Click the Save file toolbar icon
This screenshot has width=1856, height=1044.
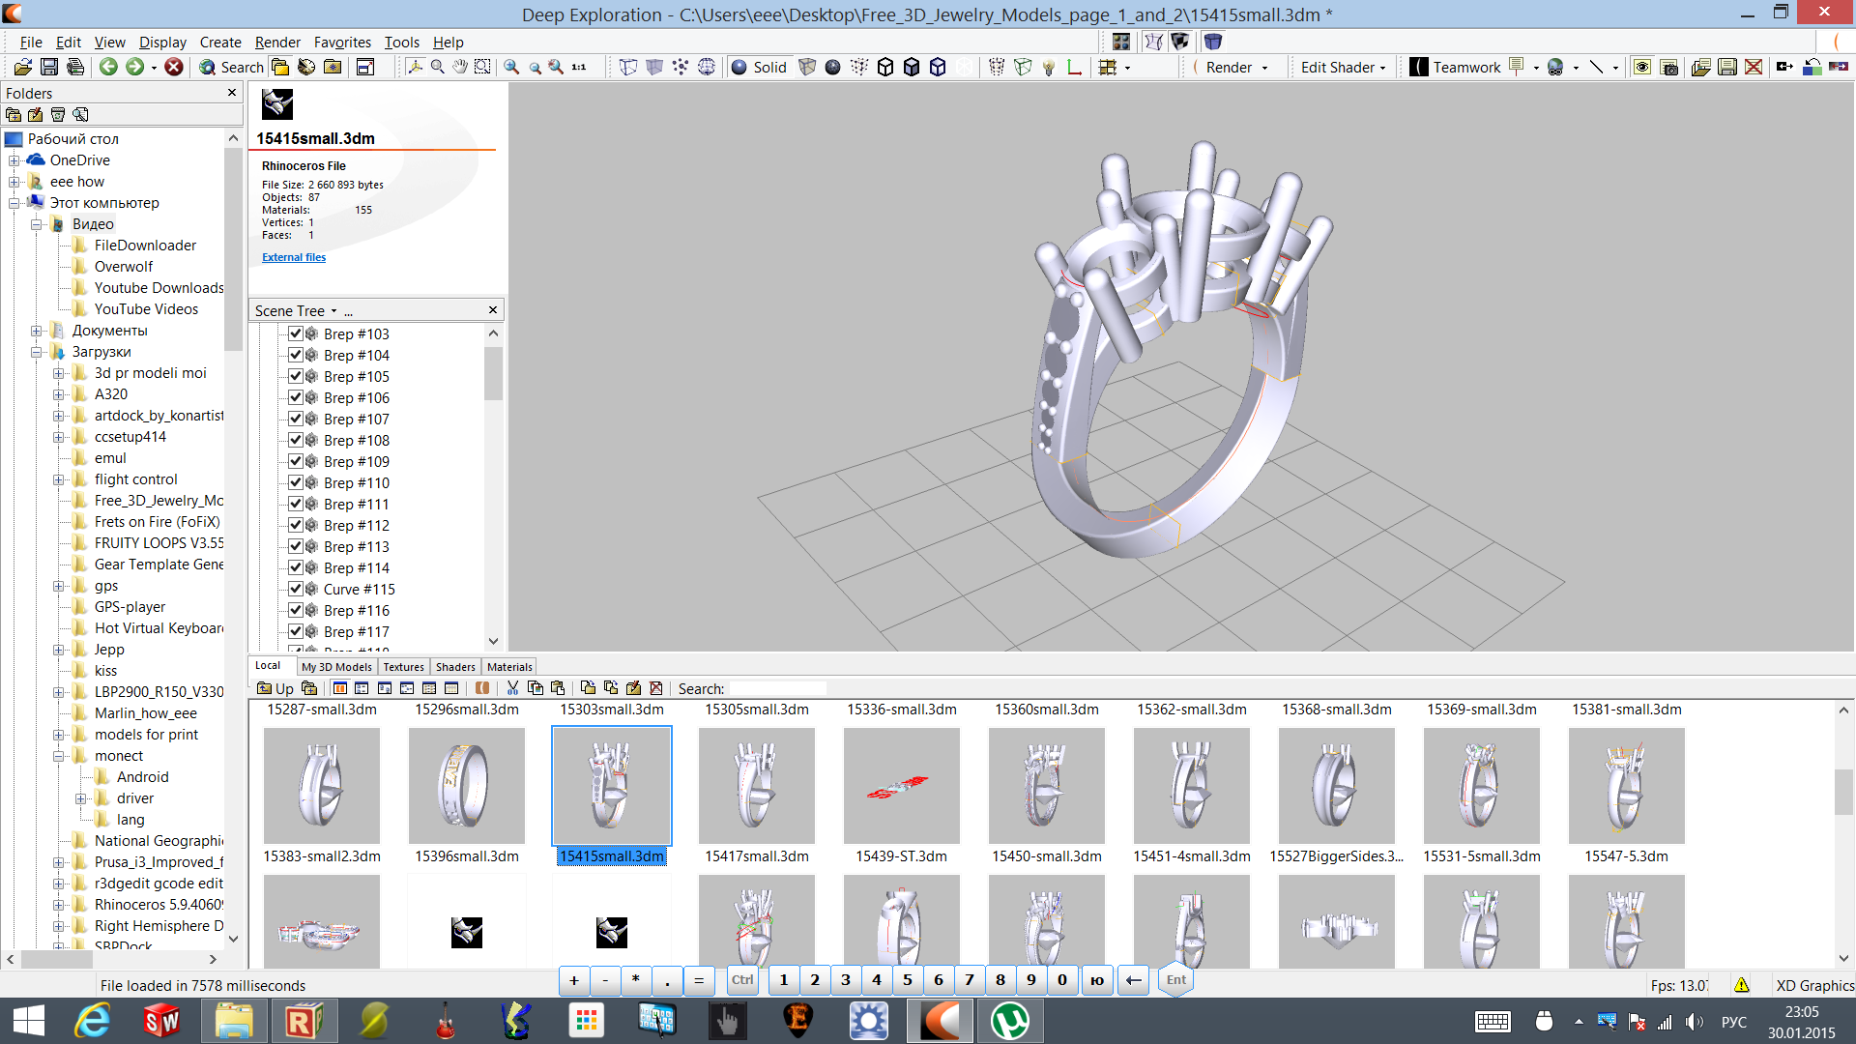(x=49, y=67)
